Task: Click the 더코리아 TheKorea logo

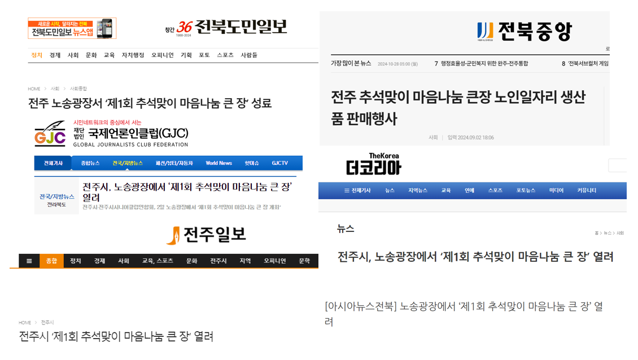Action: 373,164
